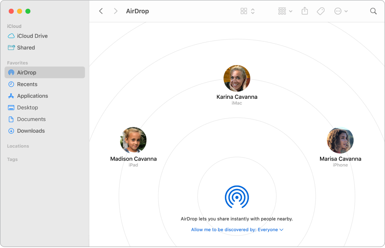Click the Share button in the toolbar
This screenshot has width=385, height=248.
click(305, 11)
